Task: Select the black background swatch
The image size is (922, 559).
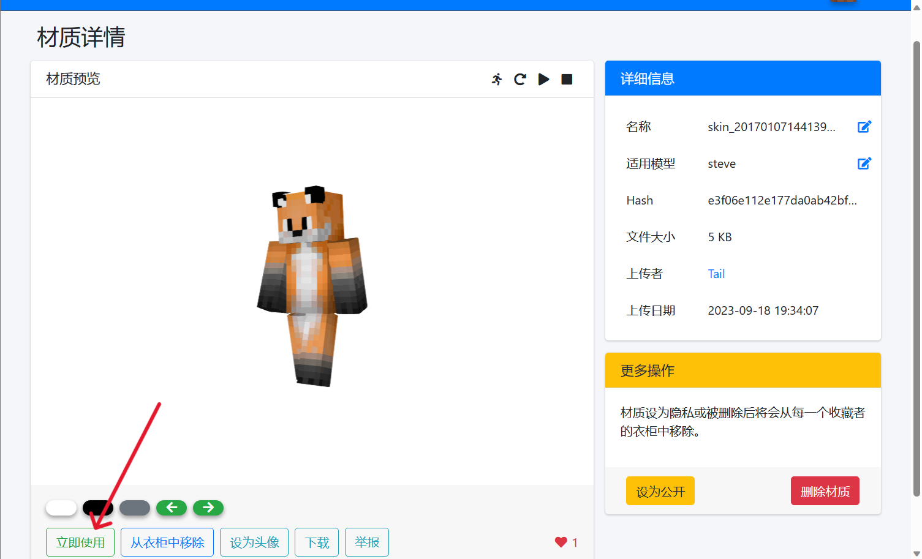Action: (x=98, y=508)
